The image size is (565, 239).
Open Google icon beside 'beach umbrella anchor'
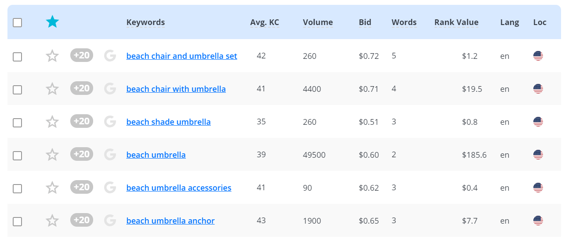click(110, 221)
